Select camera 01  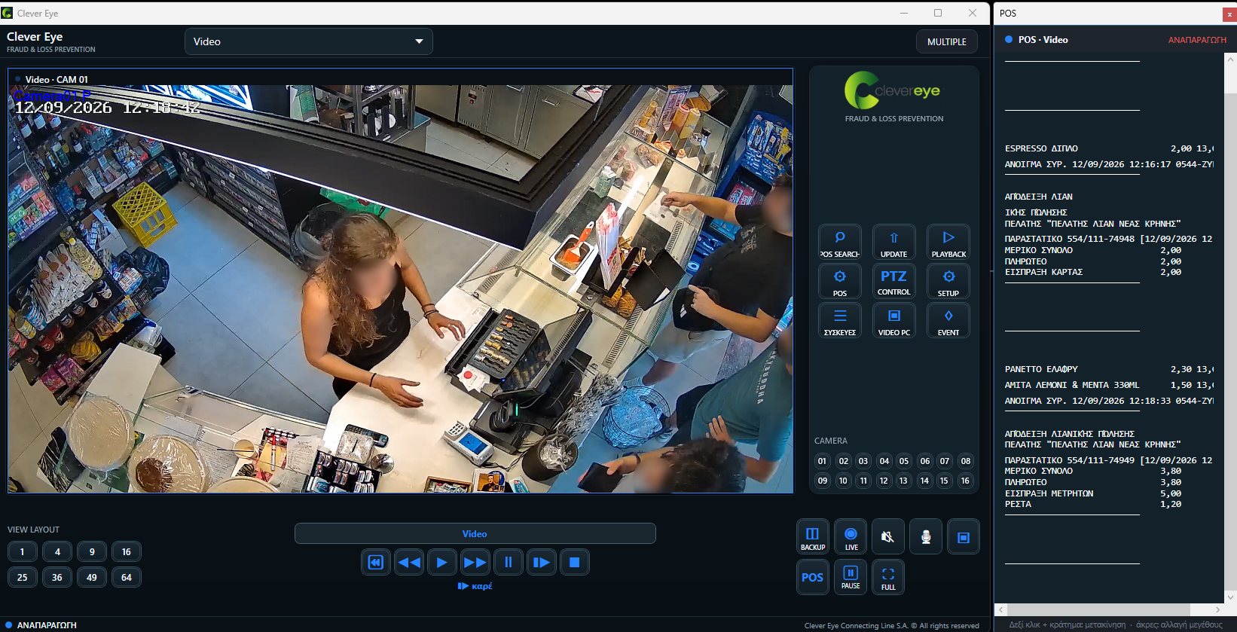point(823,461)
